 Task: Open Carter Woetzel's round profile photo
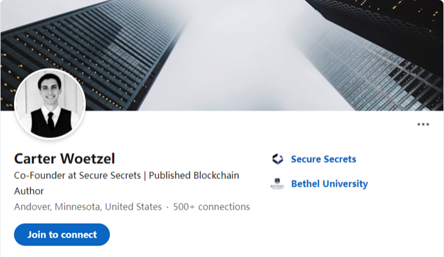pos(50,105)
